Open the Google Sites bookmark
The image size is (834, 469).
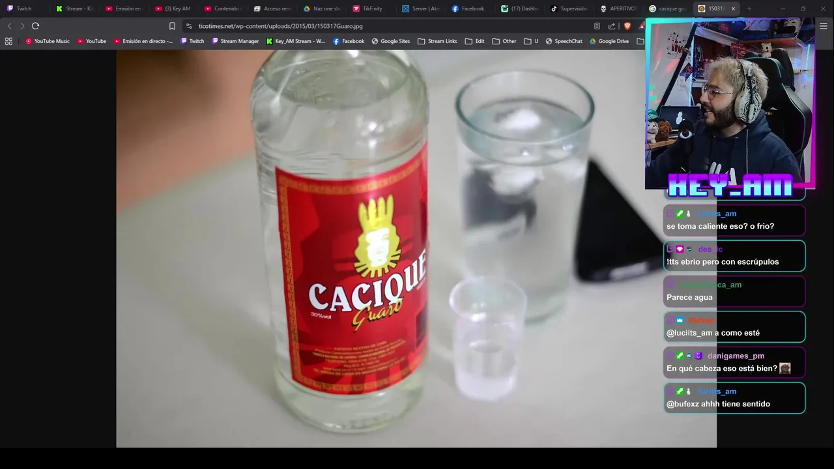click(390, 41)
